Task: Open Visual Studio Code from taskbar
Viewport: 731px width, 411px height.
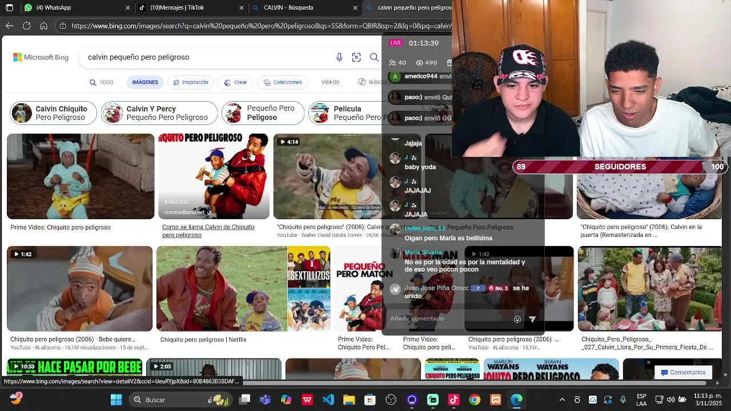Action: (x=328, y=400)
